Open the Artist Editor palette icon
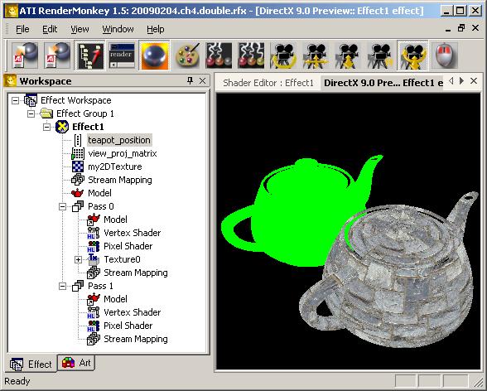The width and height of the screenshot is (487, 391). click(x=186, y=56)
